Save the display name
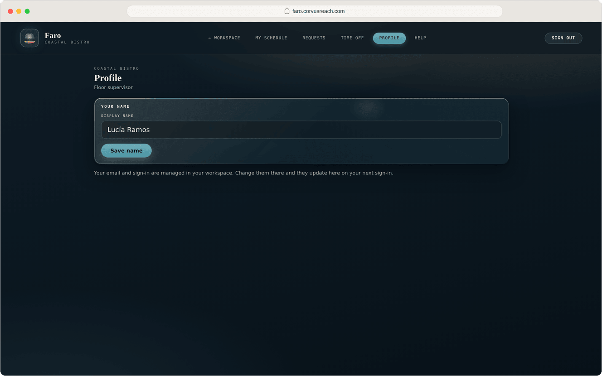The image size is (602, 376). (126, 151)
